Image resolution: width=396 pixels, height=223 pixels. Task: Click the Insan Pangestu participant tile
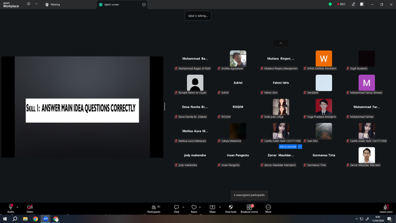(x=238, y=155)
